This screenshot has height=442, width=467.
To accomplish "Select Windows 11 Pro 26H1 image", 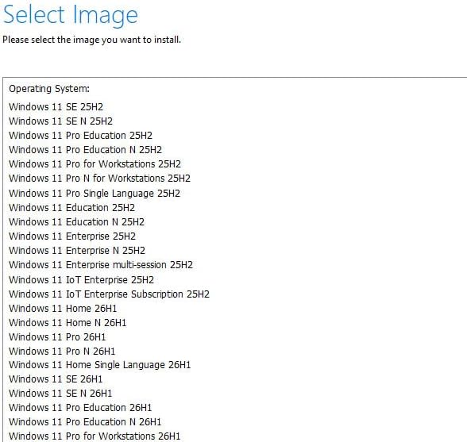I will tap(57, 337).
